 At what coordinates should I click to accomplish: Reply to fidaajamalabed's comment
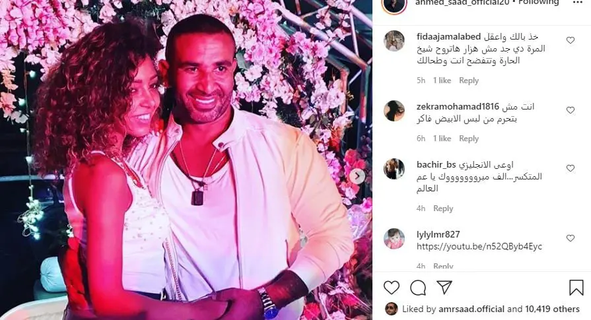469,80
